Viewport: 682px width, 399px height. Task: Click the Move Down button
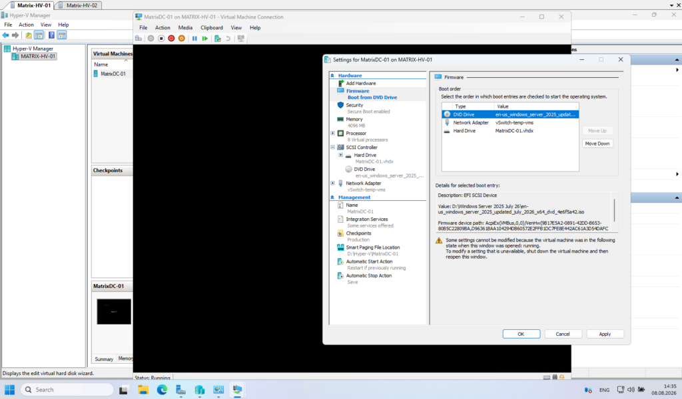point(597,144)
